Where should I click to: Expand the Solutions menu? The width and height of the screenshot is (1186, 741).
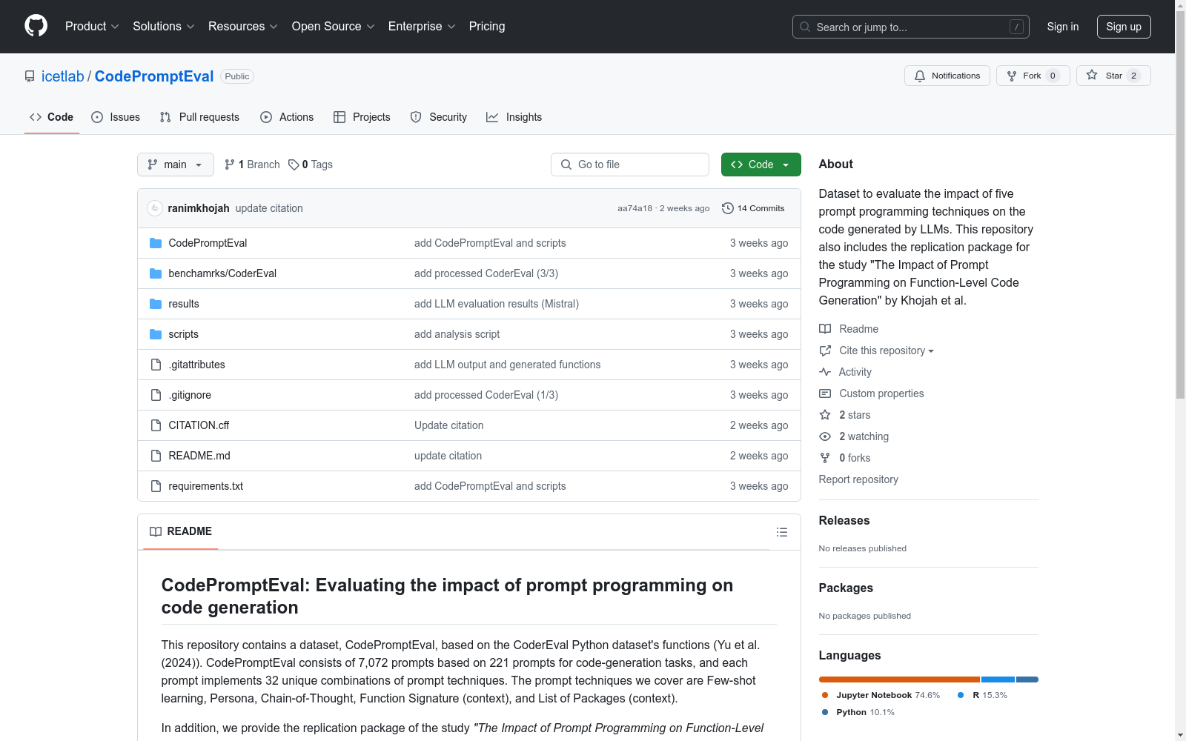click(x=164, y=27)
